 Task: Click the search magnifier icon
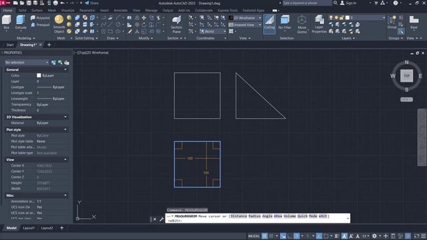336,3
